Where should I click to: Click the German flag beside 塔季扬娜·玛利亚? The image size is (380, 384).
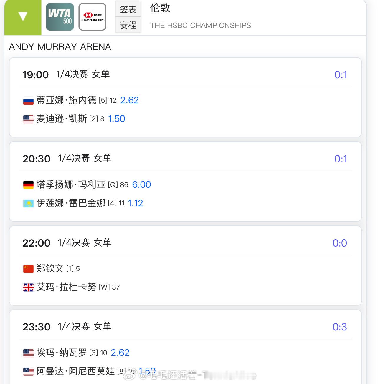pyautogui.click(x=28, y=185)
